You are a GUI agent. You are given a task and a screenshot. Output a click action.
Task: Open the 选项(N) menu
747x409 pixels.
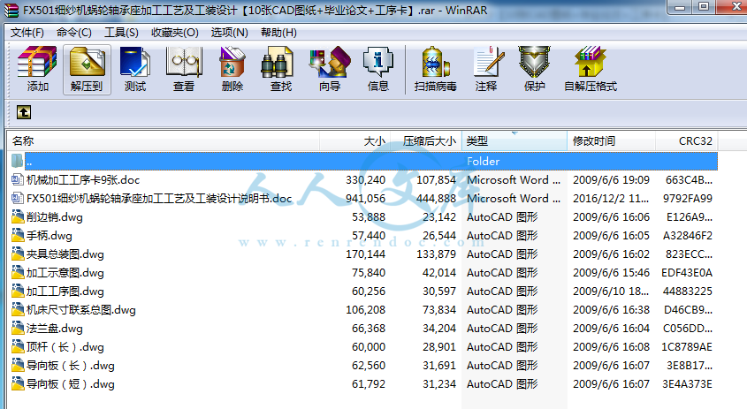click(x=229, y=33)
